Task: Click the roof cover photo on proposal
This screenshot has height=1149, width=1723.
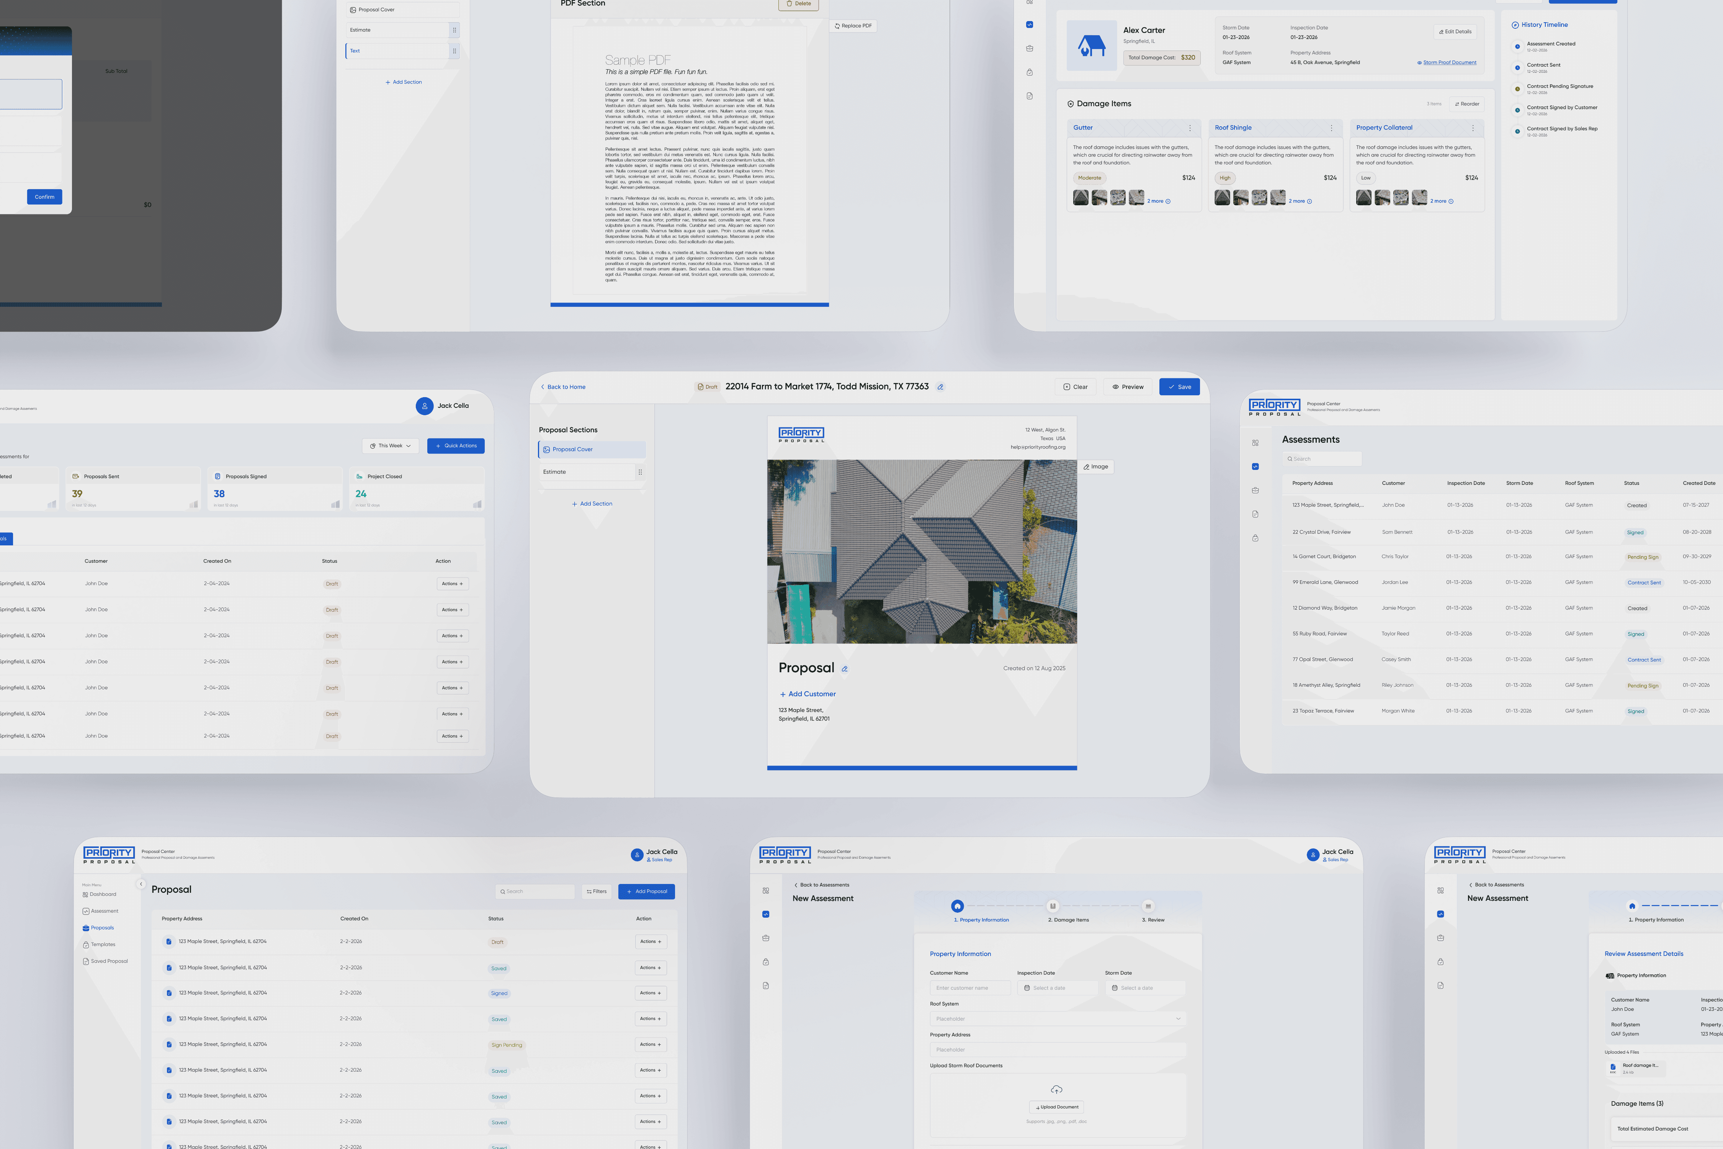Action: tap(922, 552)
